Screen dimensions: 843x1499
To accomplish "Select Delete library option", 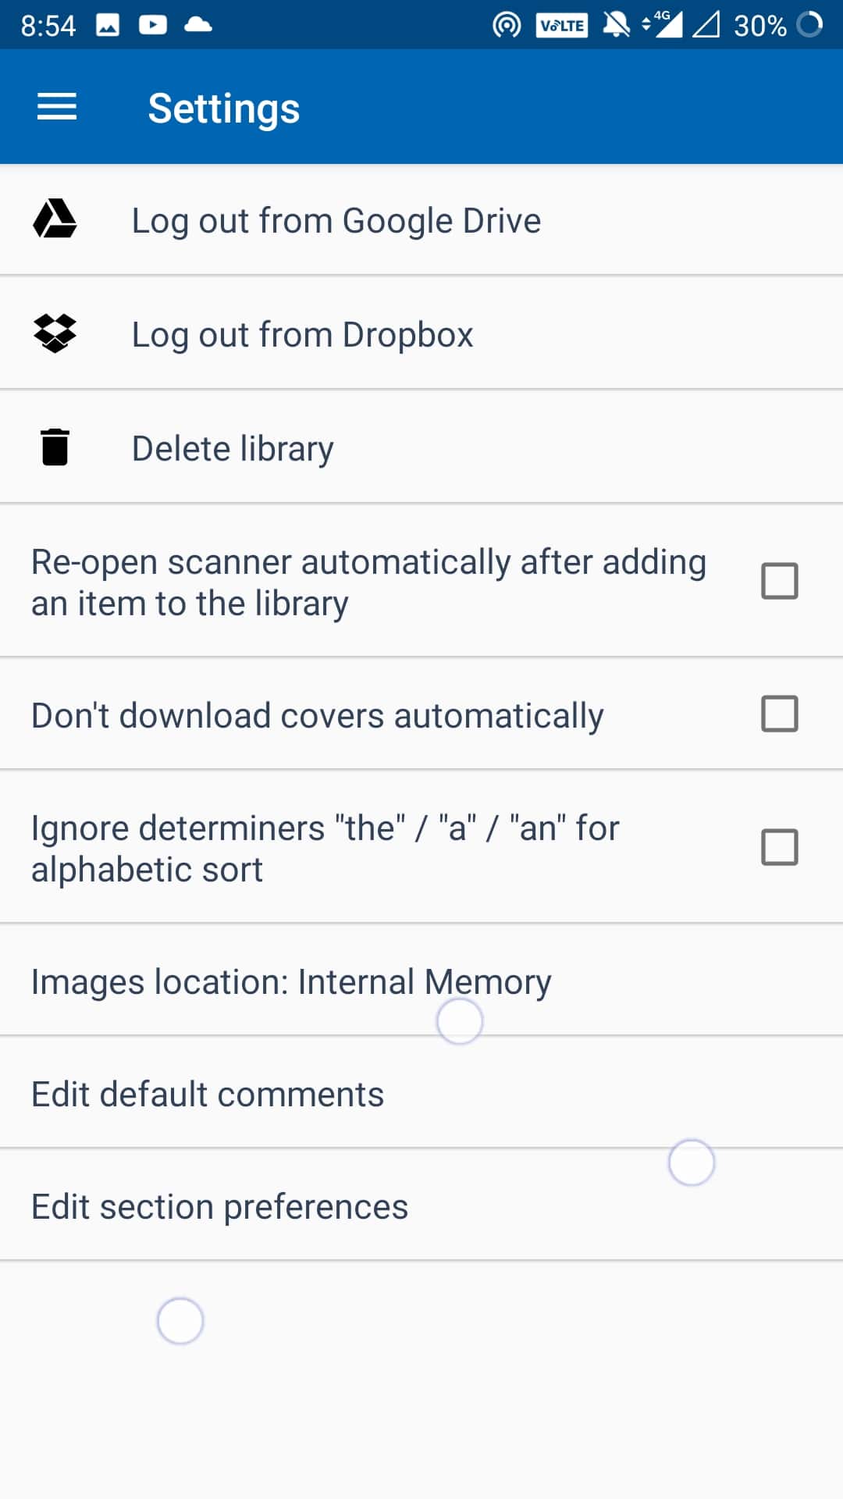I will click(233, 448).
